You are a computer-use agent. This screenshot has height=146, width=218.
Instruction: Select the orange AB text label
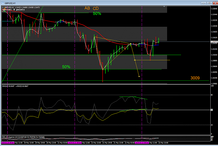87,8
